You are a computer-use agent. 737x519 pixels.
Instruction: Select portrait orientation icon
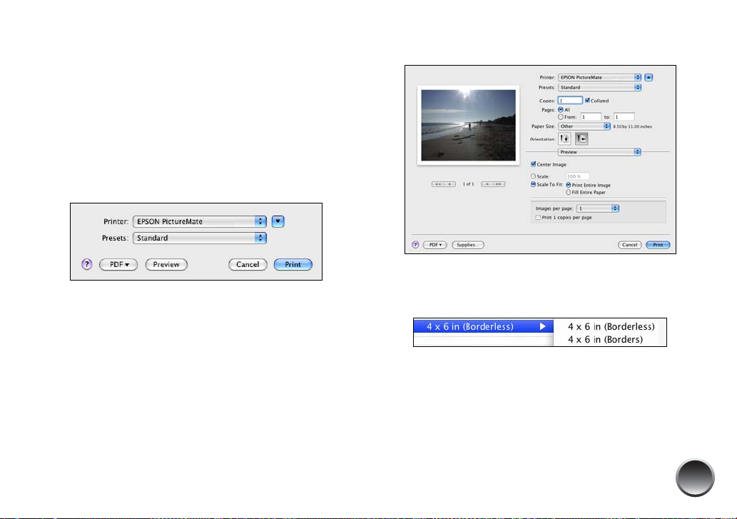coord(564,138)
